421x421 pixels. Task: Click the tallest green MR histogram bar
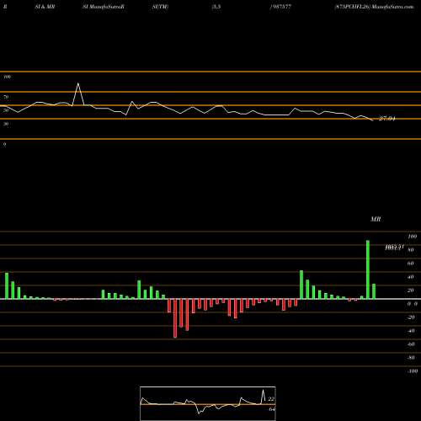pos(368,269)
